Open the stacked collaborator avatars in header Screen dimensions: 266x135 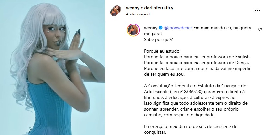tap(115, 11)
